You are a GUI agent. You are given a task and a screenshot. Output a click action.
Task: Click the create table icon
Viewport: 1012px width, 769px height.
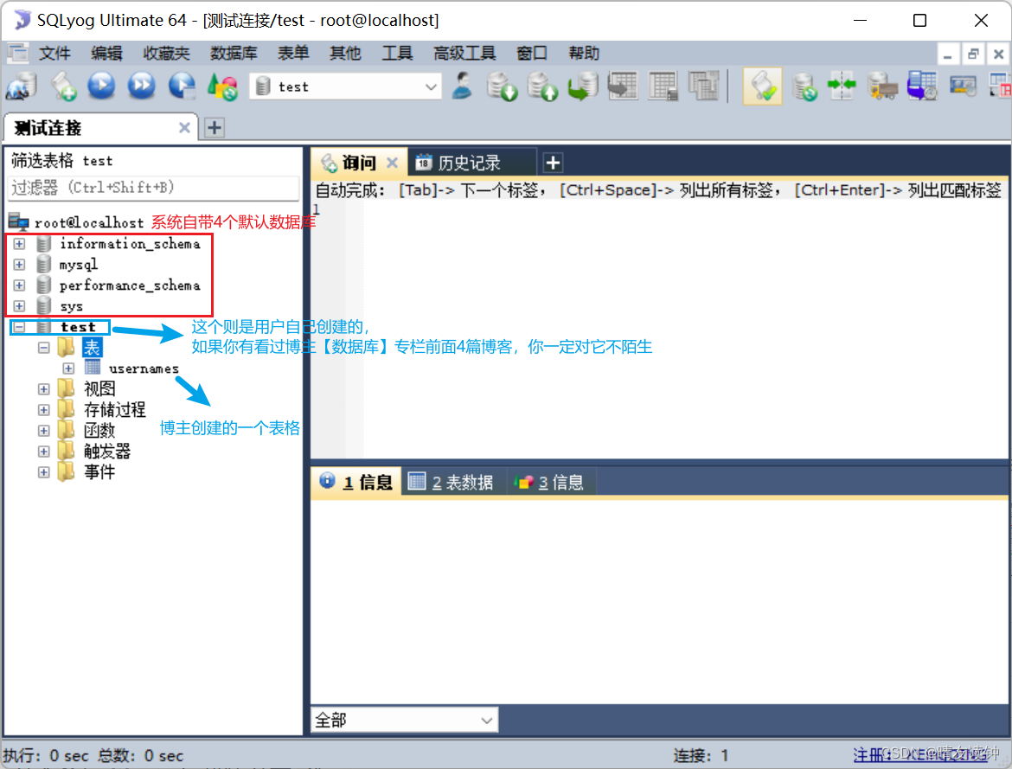tap(623, 86)
